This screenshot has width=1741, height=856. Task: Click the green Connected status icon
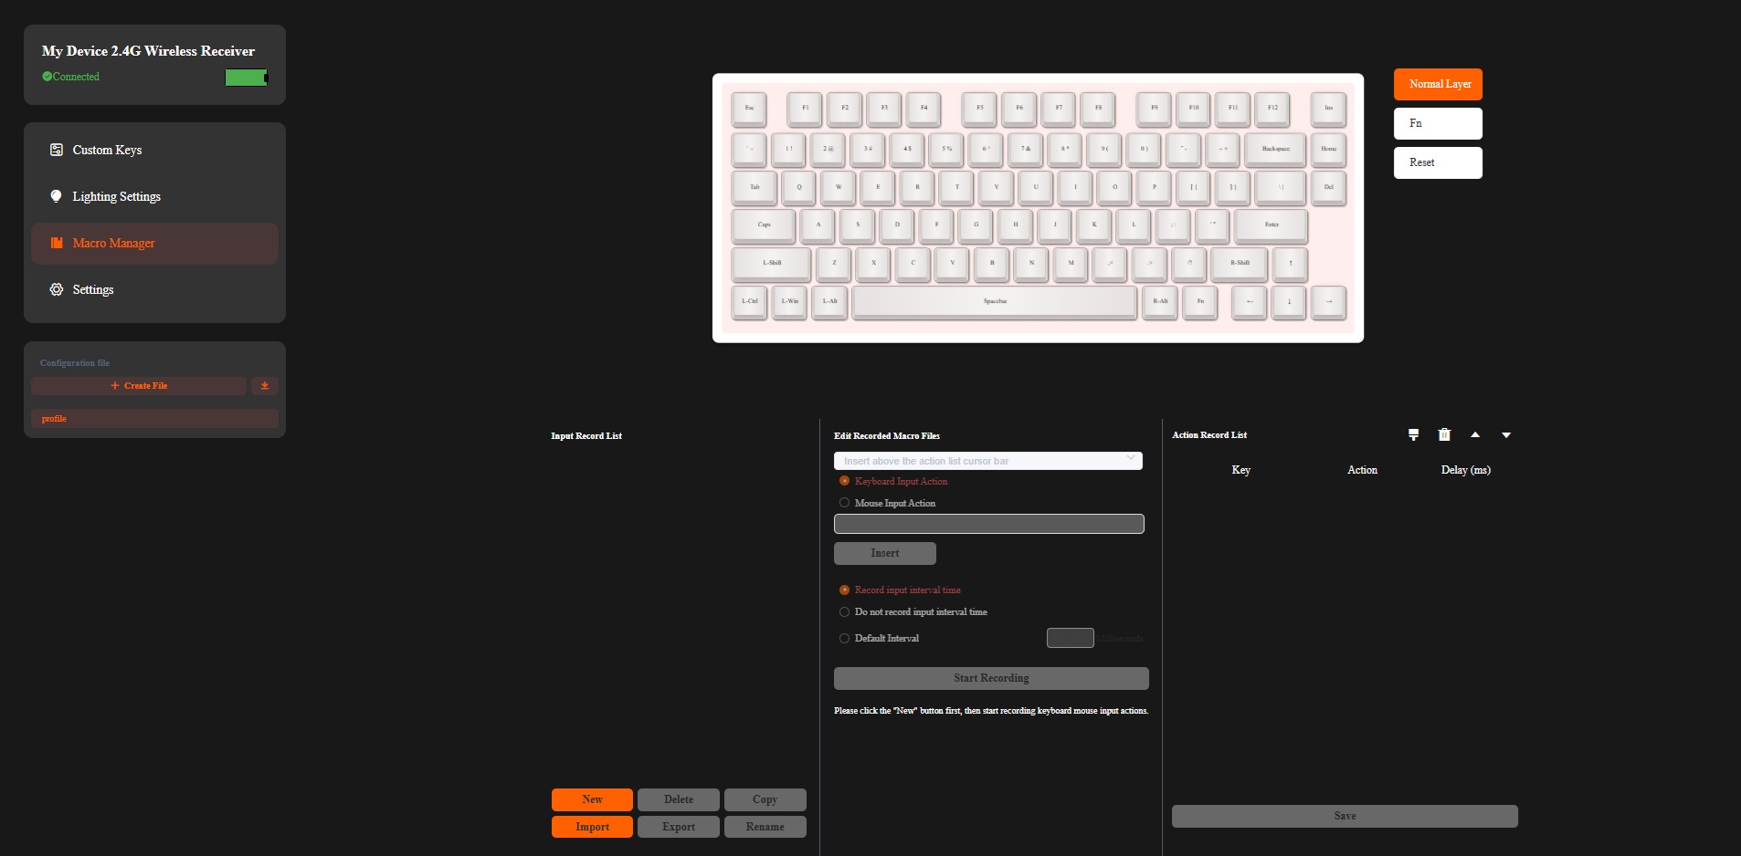pyautogui.click(x=47, y=77)
